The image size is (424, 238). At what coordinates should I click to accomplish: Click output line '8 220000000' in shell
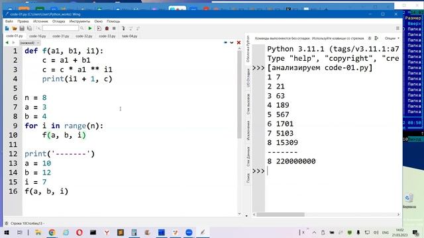[x=291, y=161]
